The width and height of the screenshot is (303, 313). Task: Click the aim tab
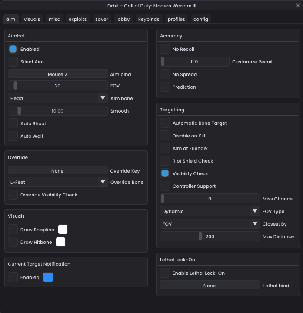10,19
